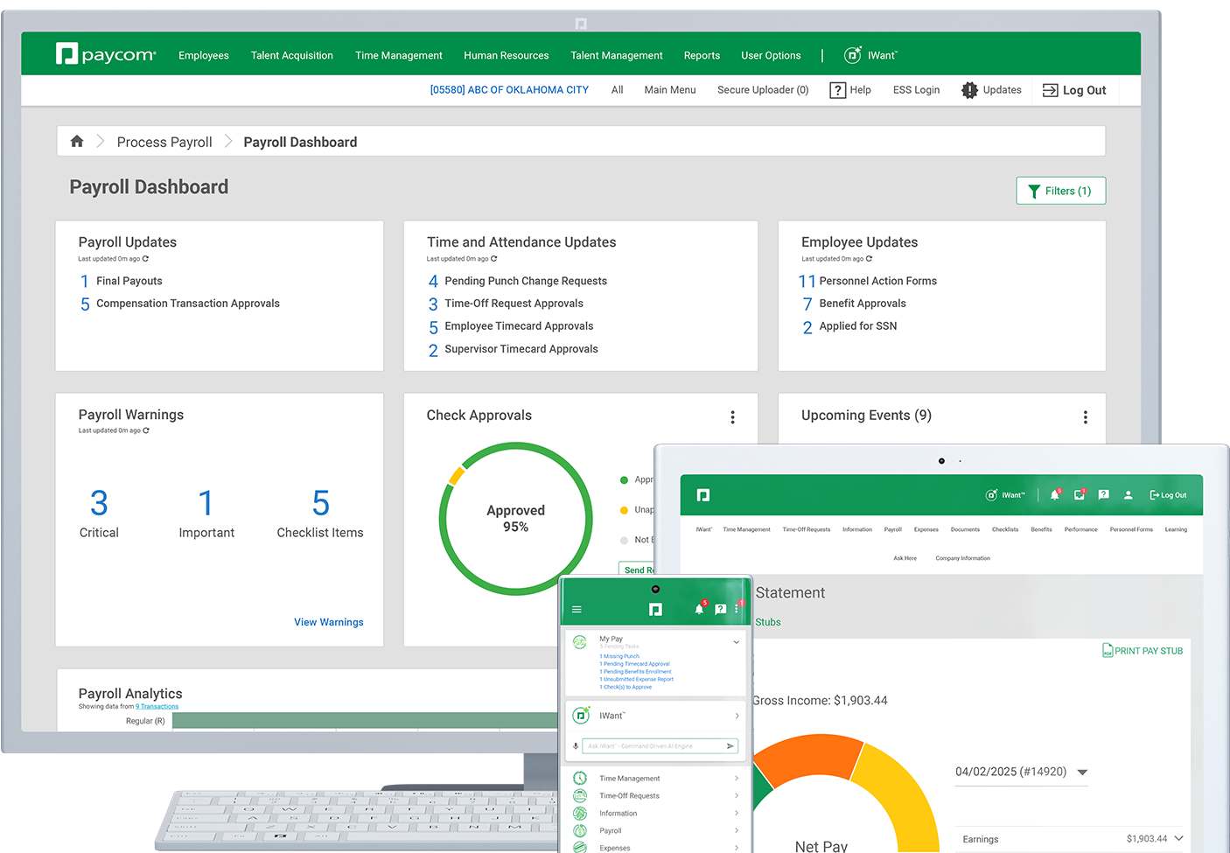This screenshot has width=1230, height=853.
Task: Click the tablet notification bell icon
Action: click(x=1054, y=495)
